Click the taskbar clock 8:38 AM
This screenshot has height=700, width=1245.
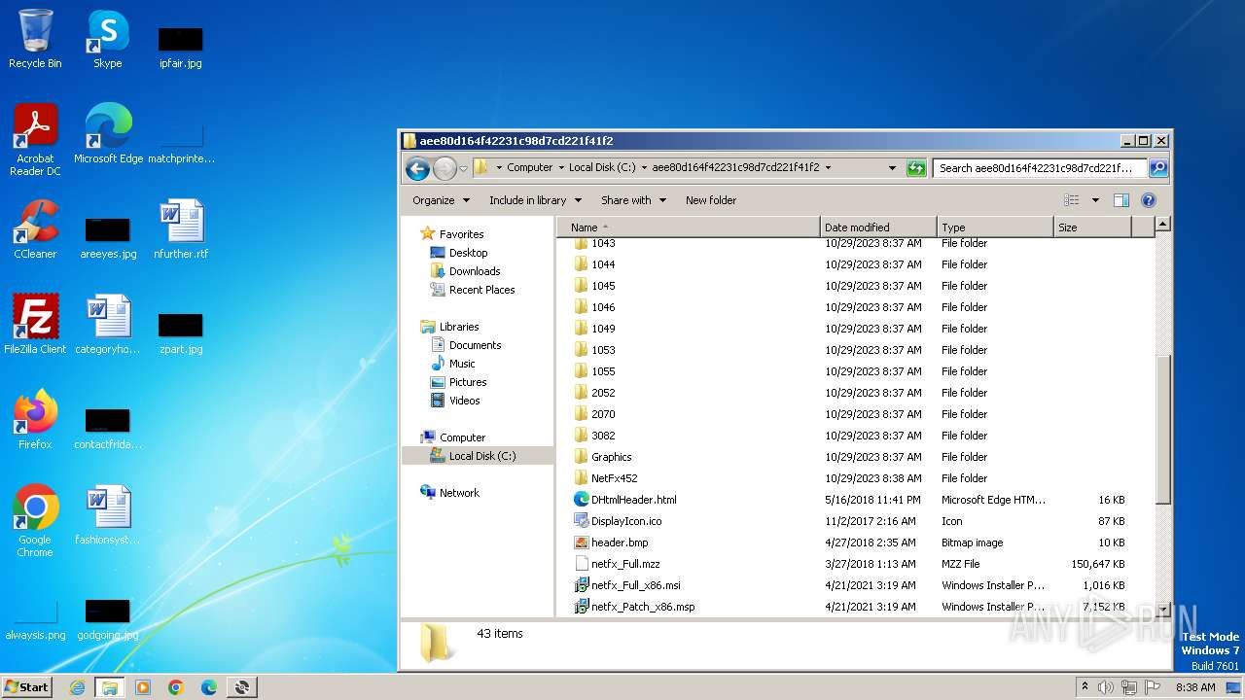[1195, 687]
